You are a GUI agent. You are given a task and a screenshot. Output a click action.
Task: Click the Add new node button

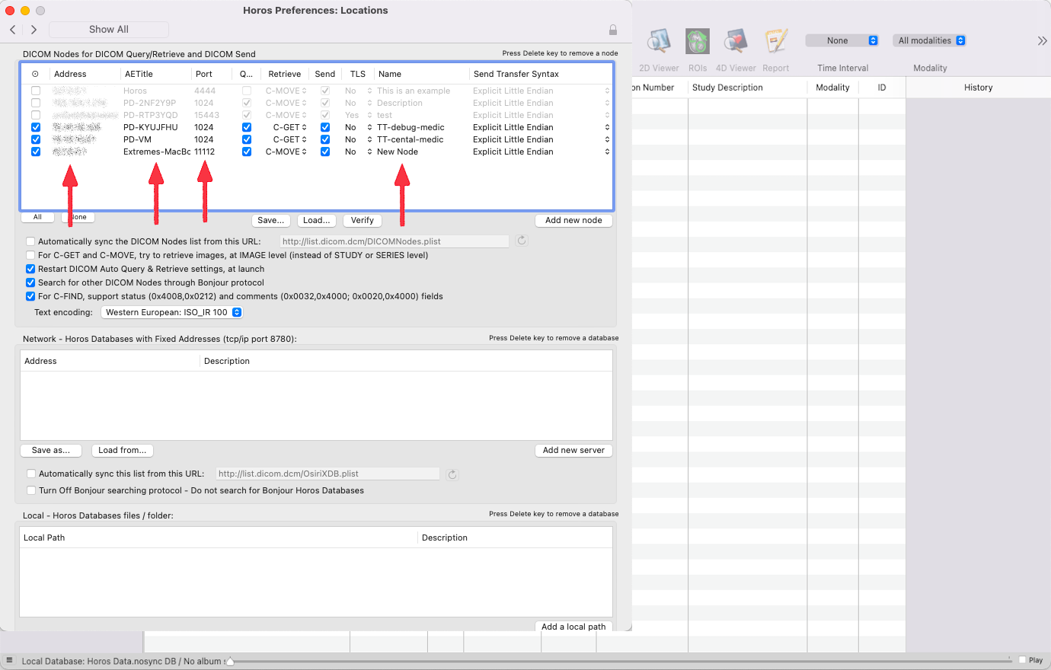click(x=573, y=220)
